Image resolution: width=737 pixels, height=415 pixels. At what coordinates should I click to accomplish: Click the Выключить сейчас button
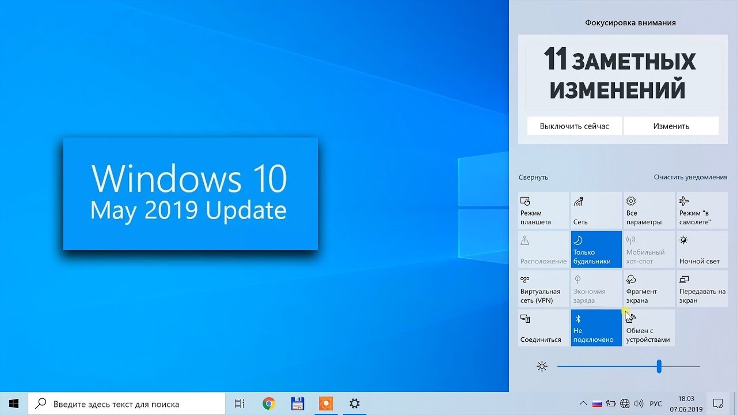(574, 126)
